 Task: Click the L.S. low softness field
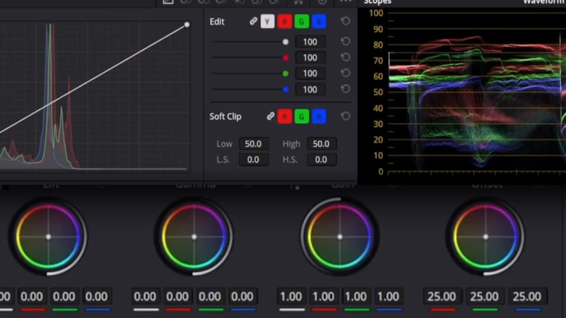click(254, 160)
